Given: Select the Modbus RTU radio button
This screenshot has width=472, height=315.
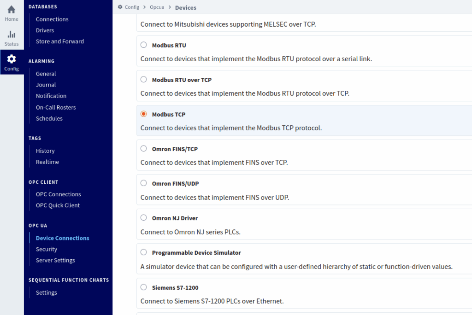Looking at the screenshot, I should tap(144, 45).
